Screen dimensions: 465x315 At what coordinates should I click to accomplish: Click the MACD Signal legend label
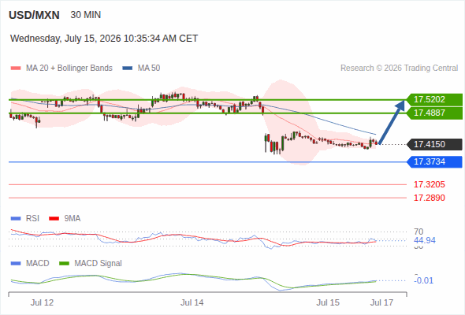point(99,264)
